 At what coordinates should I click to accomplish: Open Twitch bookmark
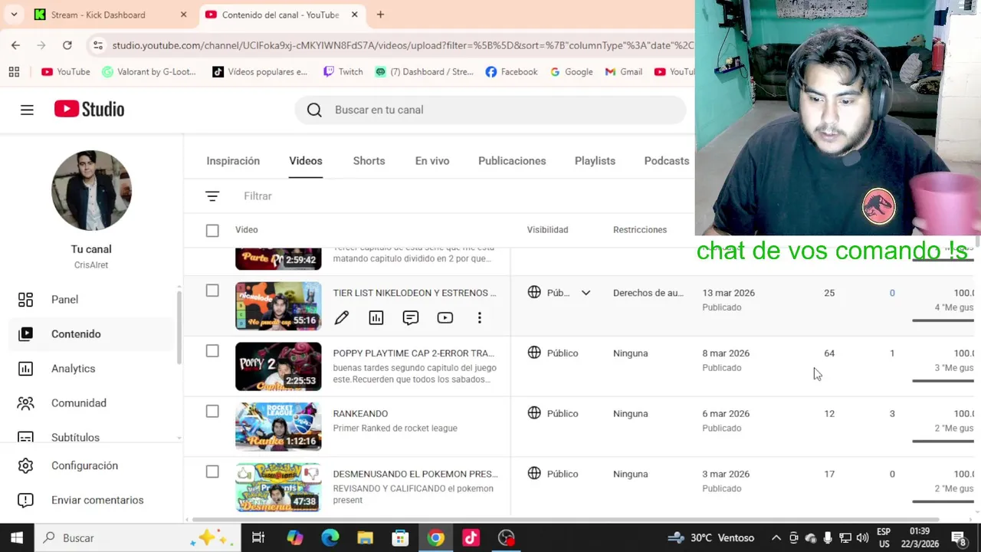coord(343,71)
